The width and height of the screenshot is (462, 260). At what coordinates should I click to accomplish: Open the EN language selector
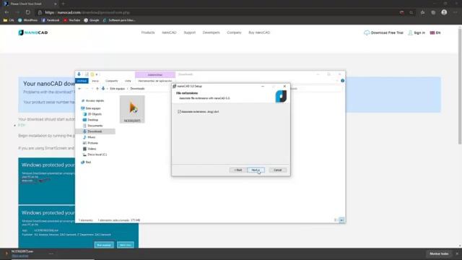tap(435, 32)
